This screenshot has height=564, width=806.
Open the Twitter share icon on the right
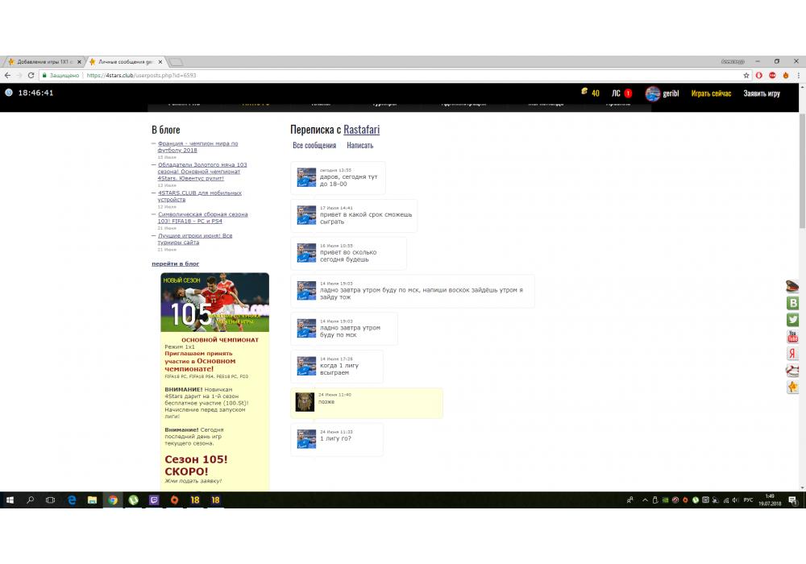(792, 320)
